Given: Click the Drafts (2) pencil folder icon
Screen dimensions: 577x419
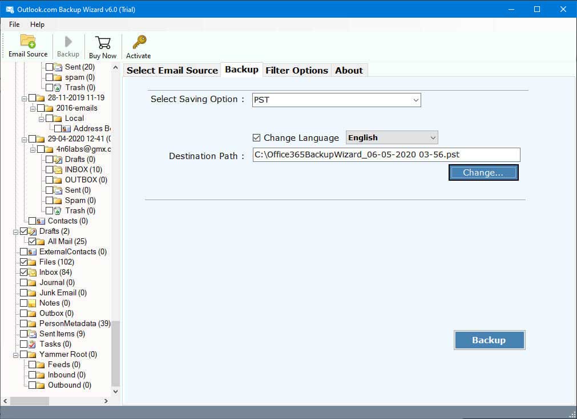Looking at the screenshot, I should [x=33, y=231].
